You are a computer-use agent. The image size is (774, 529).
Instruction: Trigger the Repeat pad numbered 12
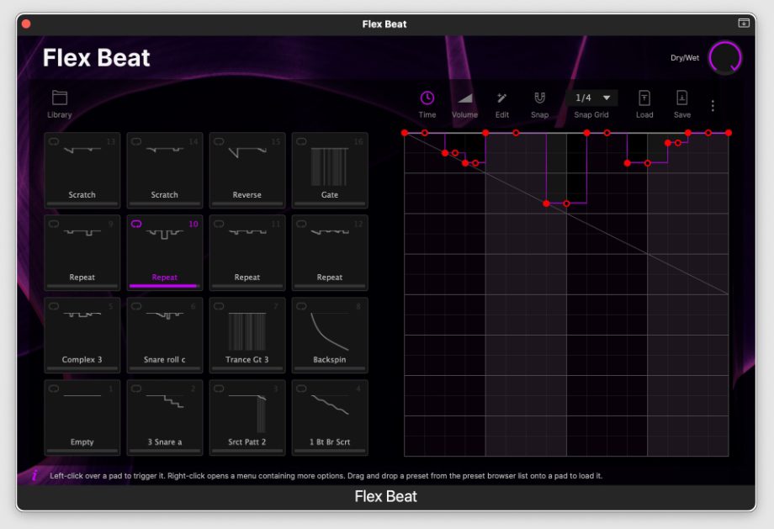[329, 252]
